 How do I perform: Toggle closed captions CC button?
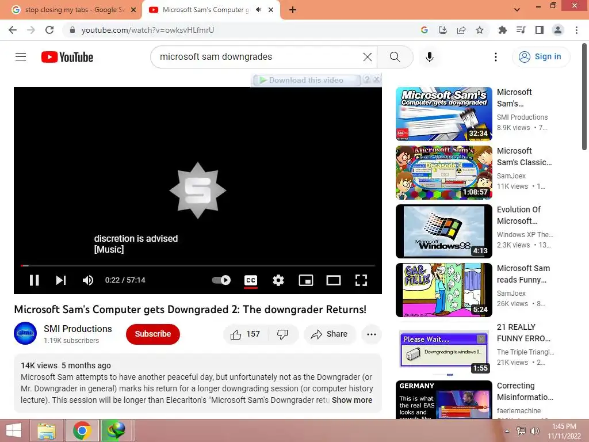(x=251, y=280)
